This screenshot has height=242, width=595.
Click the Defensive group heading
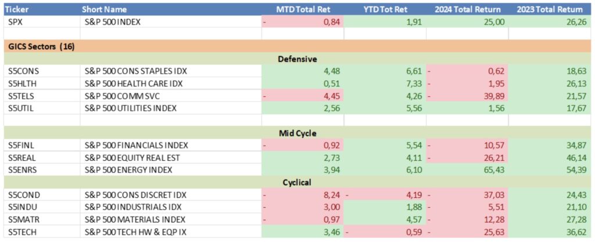point(297,59)
